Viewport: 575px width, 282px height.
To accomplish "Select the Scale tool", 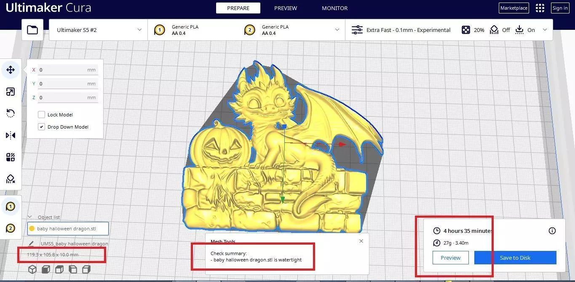I will pyautogui.click(x=11, y=92).
